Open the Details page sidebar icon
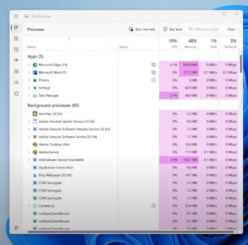 pyautogui.click(x=16, y=82)
